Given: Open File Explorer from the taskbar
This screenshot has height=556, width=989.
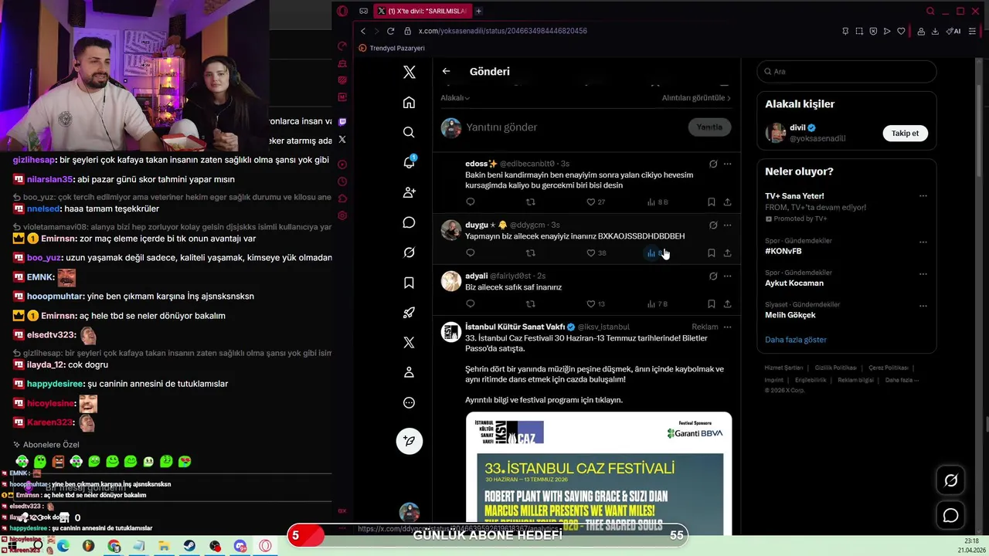Looking at the screenshot, I should point(164,546).
